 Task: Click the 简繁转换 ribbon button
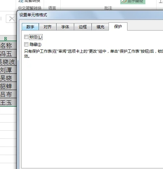tap(29, 1)
